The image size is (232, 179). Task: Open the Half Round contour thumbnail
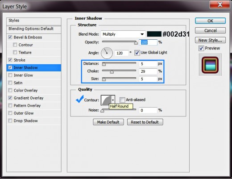click(x=106, y=100)
